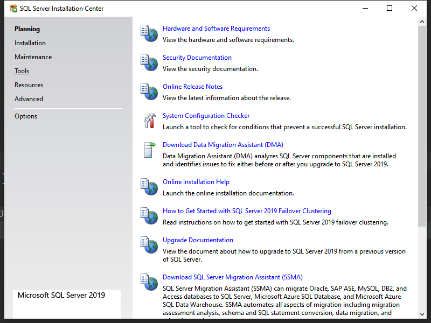Go to the Resources section
Screen dimensions: 431x323
[29, 85]
